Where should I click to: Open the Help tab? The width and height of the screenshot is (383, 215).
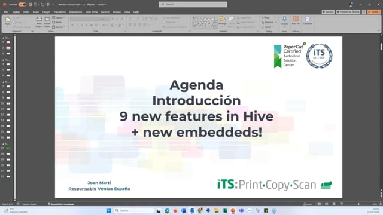pyautogui.click(x=136, y=12)
